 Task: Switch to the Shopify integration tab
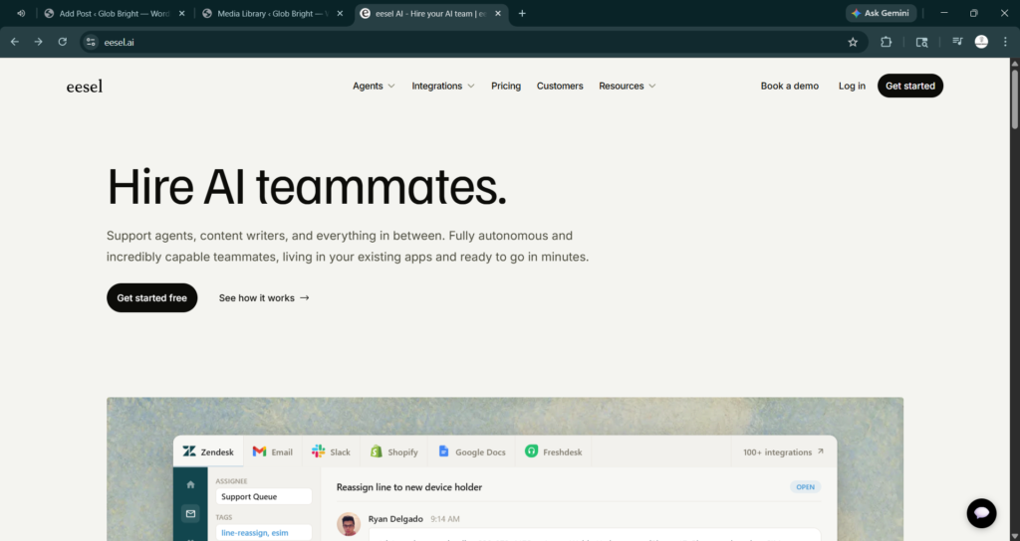click(393, 451)
